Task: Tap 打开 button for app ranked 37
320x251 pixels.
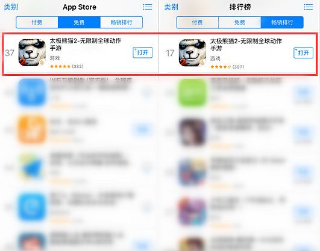Action: [x=142, y=52]
